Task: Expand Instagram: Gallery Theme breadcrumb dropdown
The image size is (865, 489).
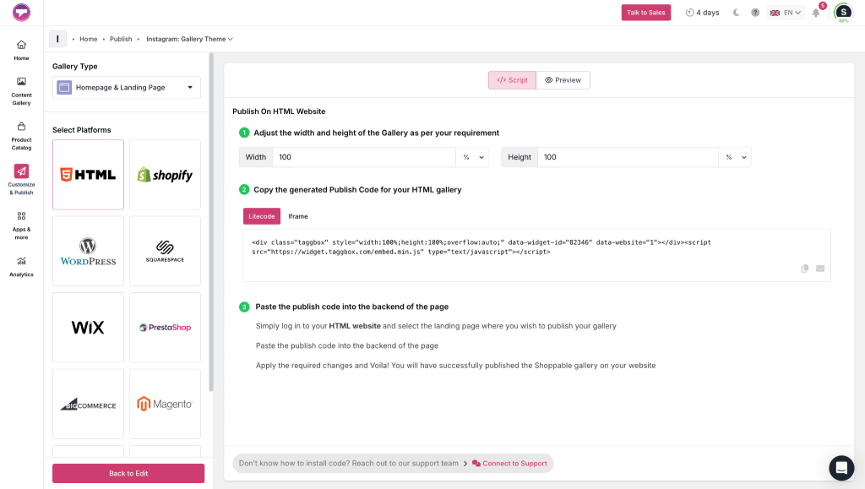Action: (189, 39)
